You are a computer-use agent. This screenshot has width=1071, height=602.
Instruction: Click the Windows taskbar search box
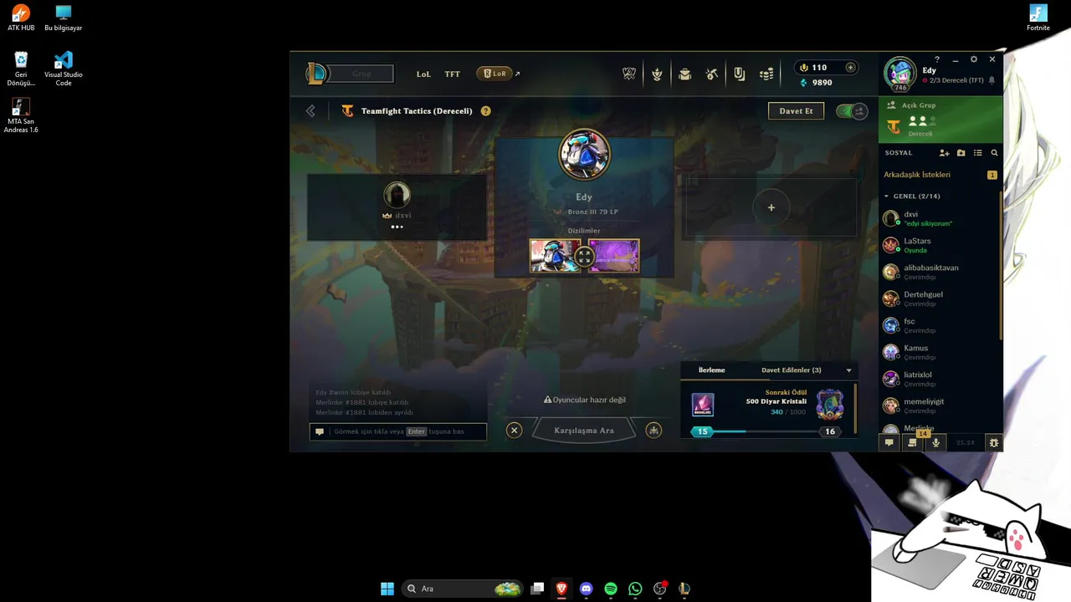click(x=463, y=589)
